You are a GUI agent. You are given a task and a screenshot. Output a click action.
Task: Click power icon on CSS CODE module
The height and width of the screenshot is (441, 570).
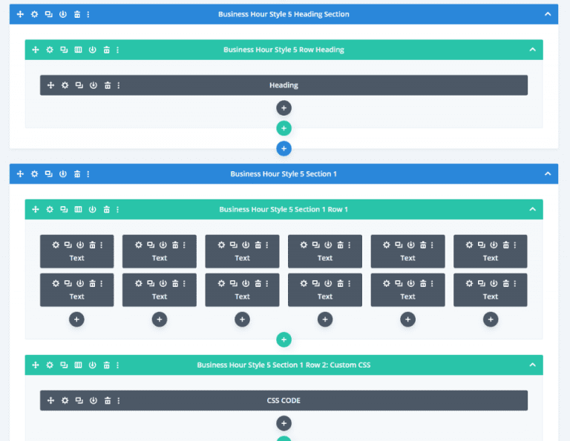click(94, 401)
